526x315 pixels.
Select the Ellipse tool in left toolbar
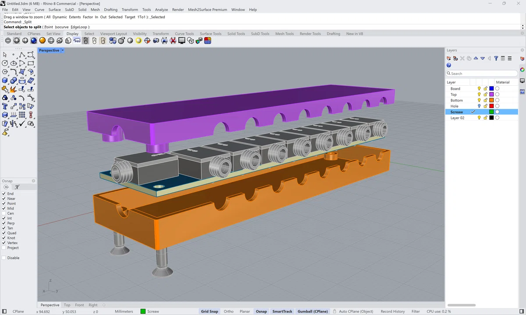pos(14,63)
